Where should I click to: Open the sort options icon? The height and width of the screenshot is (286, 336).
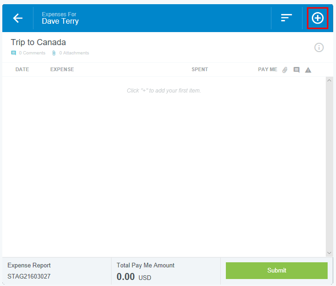(x=286, y=18)
